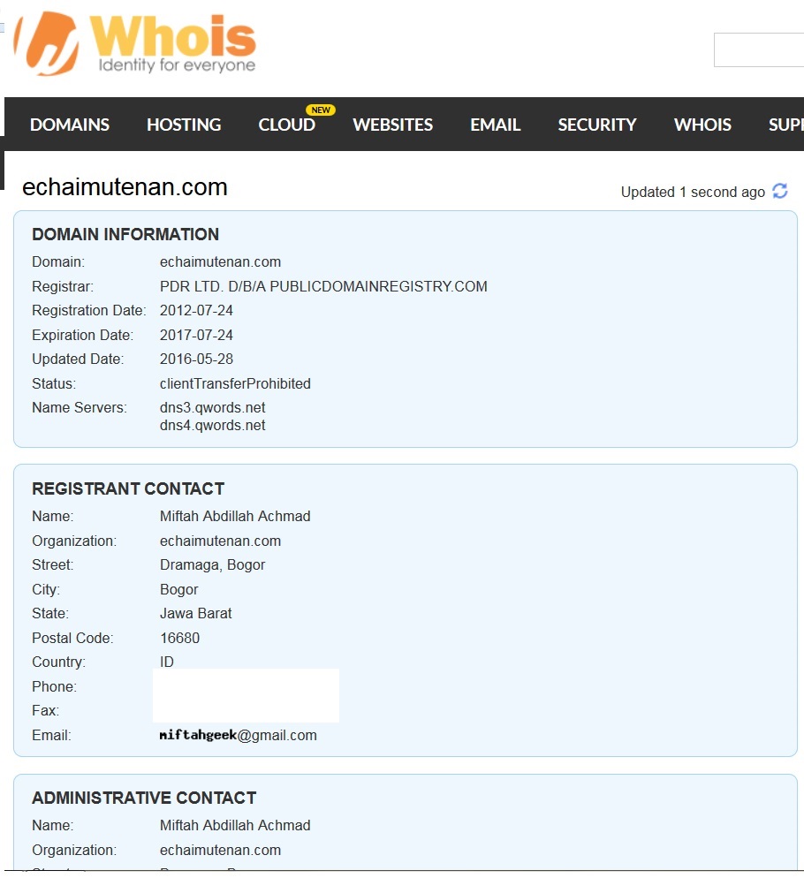Image resolution: width=804 pixels, height=878 pixels.
Task: Click state value Jawa Barat
Action: pos(195,614)
